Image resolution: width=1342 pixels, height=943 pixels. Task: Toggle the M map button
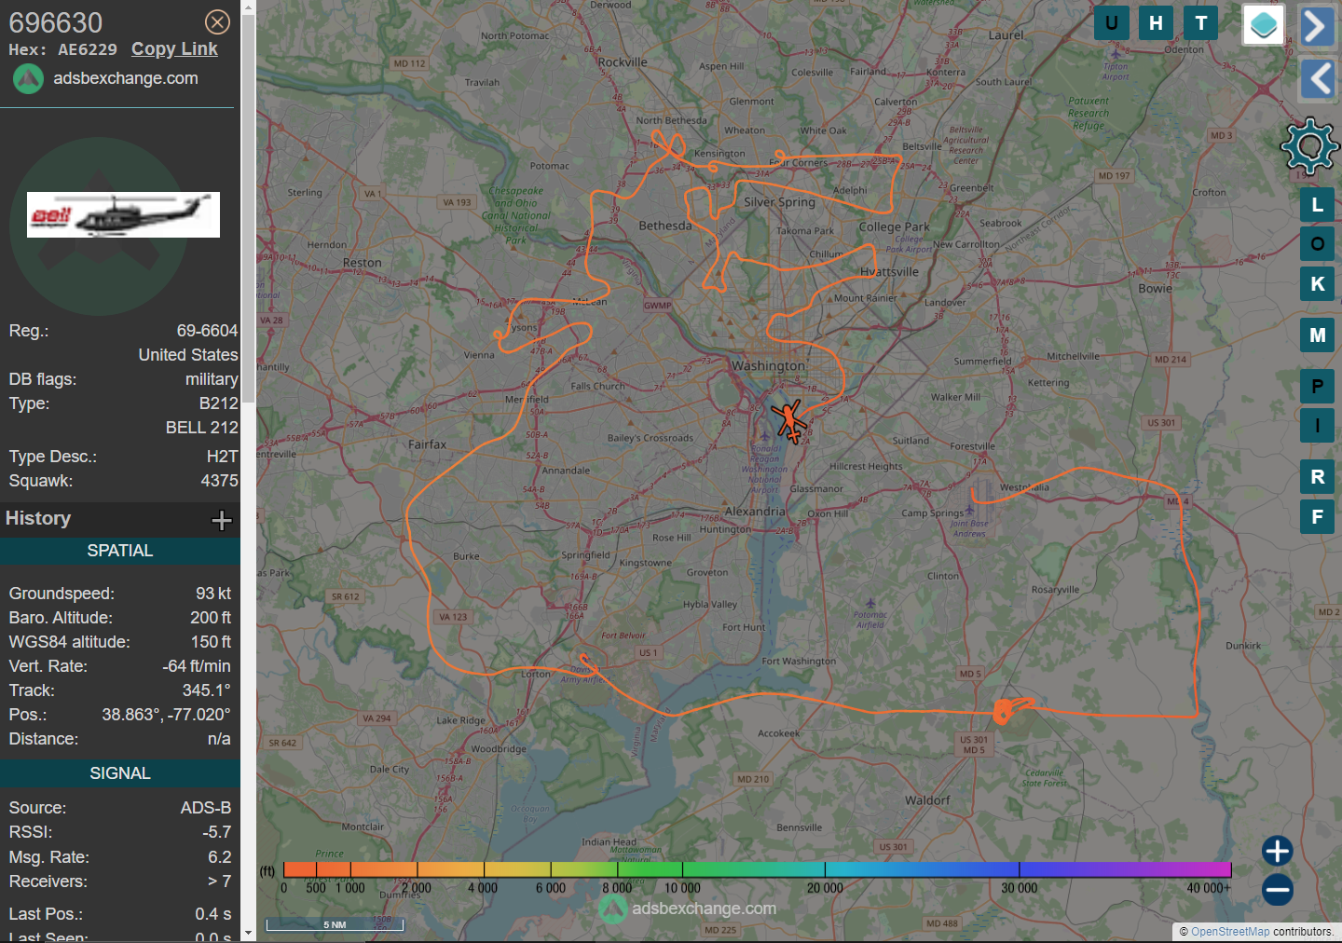(1318, 335)
